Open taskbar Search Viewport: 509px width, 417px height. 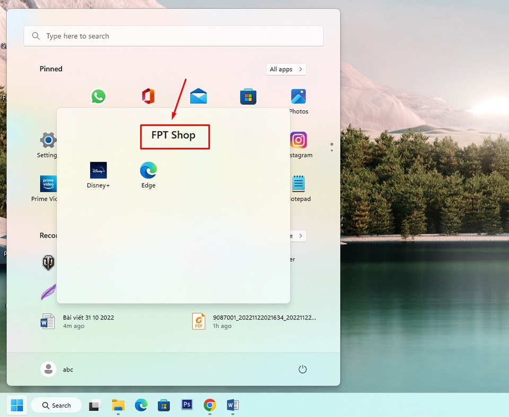pos(56,405)
